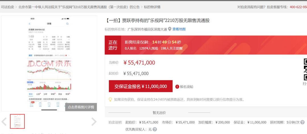The width and height of the screenshot is (307, 134).
Task: Click the 198人关注提醒 count
Action: click(x=172, y=48)
